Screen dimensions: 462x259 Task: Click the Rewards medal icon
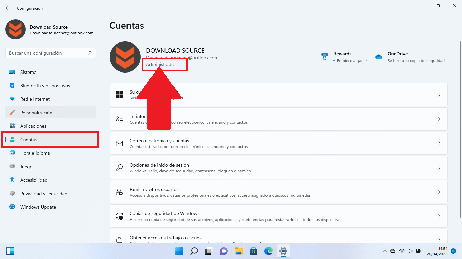pos(325,57)
